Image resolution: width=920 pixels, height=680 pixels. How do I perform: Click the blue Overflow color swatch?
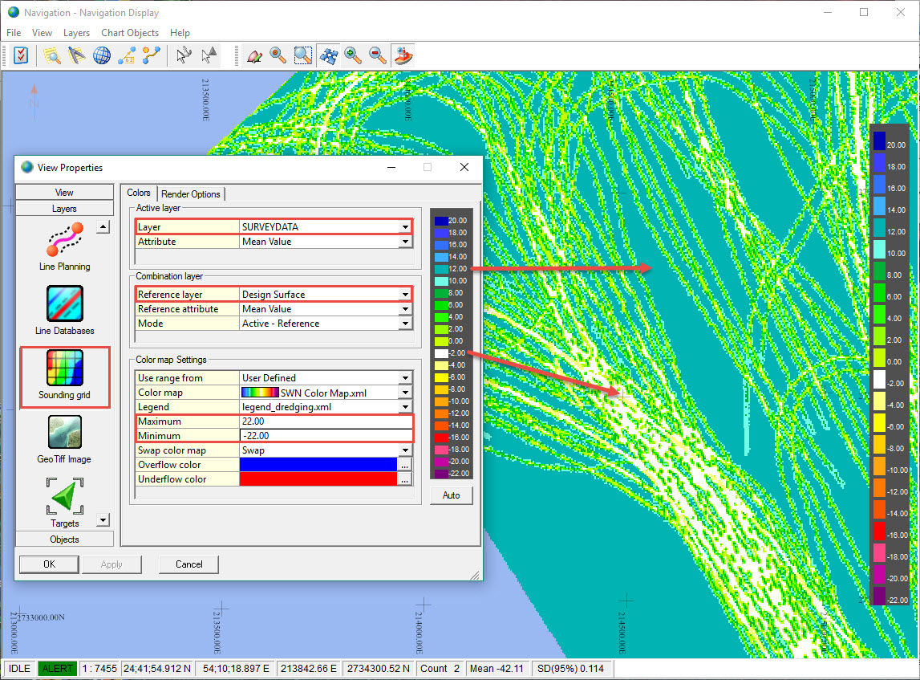(319, 465)
